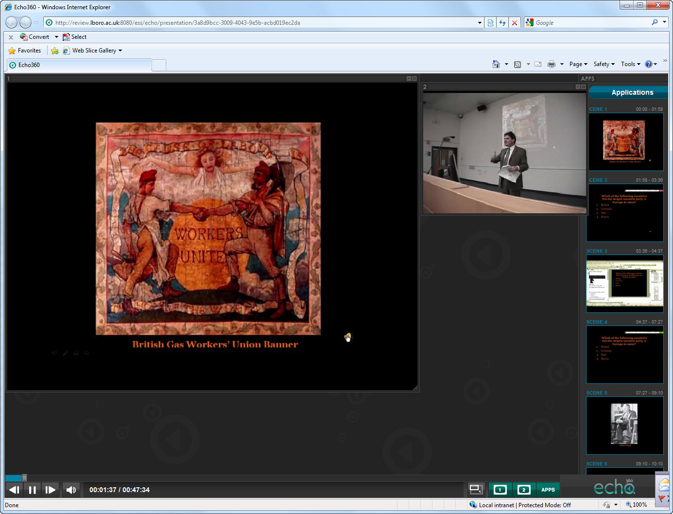Mute the player volume speaker icon
The height and width of the screenshot is (514, 673).
click(x=71, y=490)
